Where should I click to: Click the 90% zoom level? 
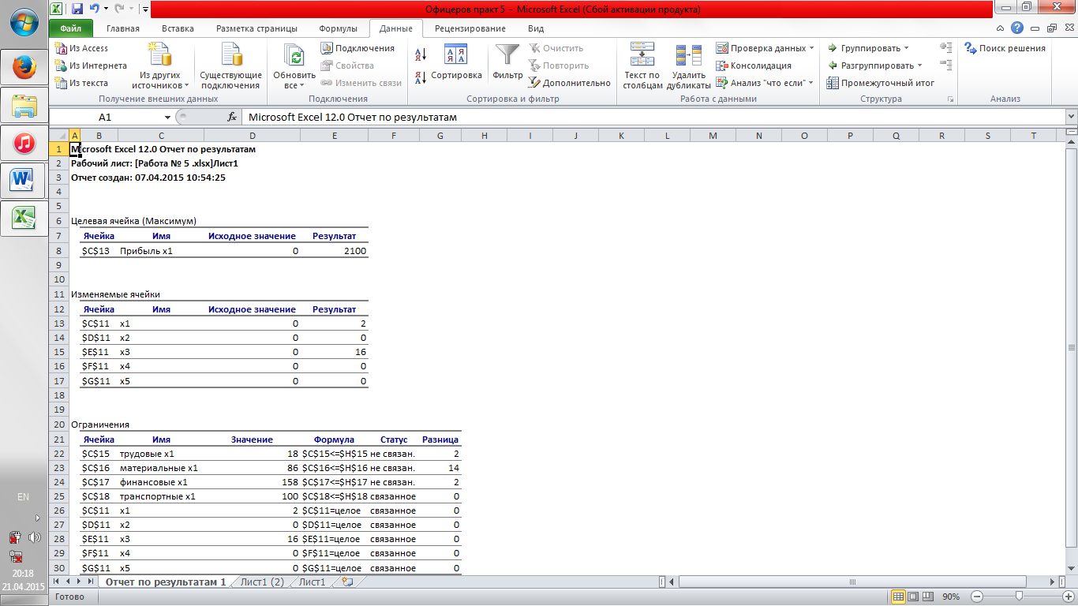[x=951, y=597]
